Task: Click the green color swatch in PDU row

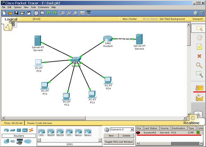Action: point(198,132)
